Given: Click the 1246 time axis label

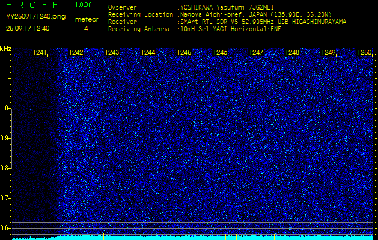Looking at the screenshot, I should click(x=220, y=52).
